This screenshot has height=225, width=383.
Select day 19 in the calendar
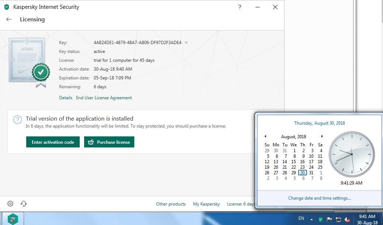[x=267, y=167]
